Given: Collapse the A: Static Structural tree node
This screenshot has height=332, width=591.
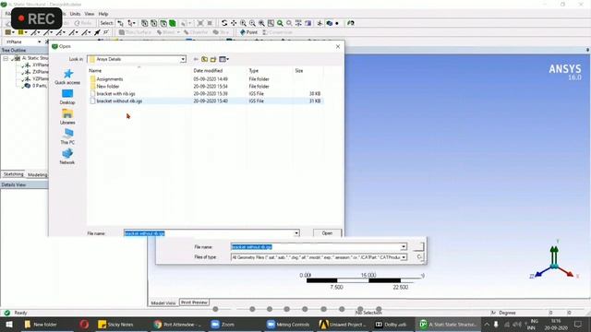Looking at the screenshot, I should click(x=6, y=58).
